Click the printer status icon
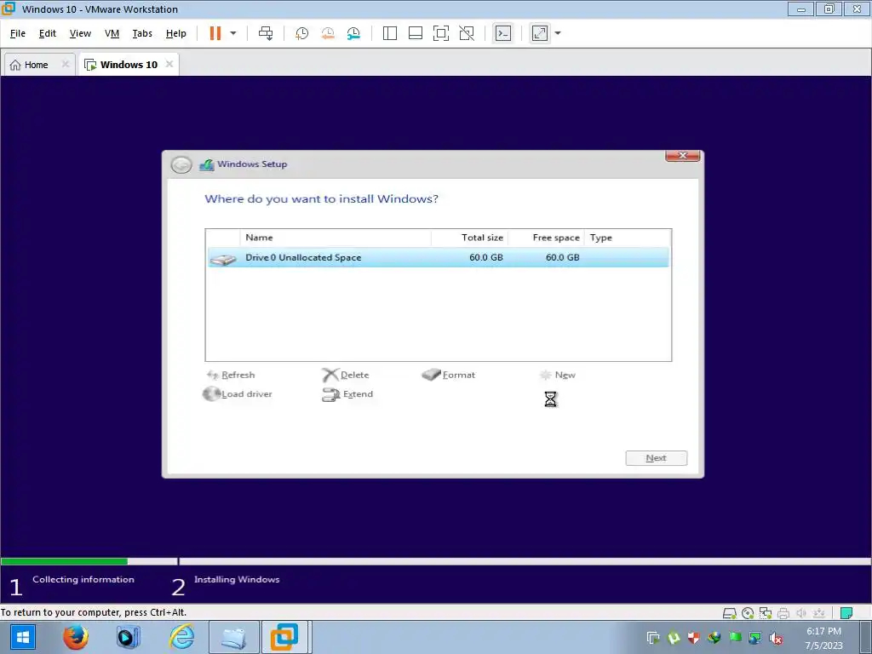Viewport: 872px width, 654px height. [783, 613]
